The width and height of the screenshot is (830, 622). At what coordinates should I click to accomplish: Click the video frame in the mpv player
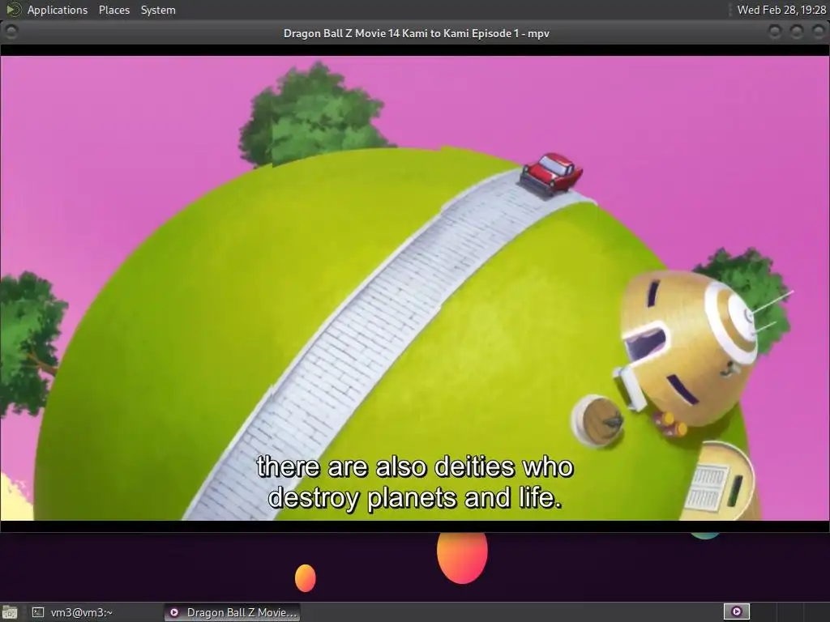tap(415, 288)
